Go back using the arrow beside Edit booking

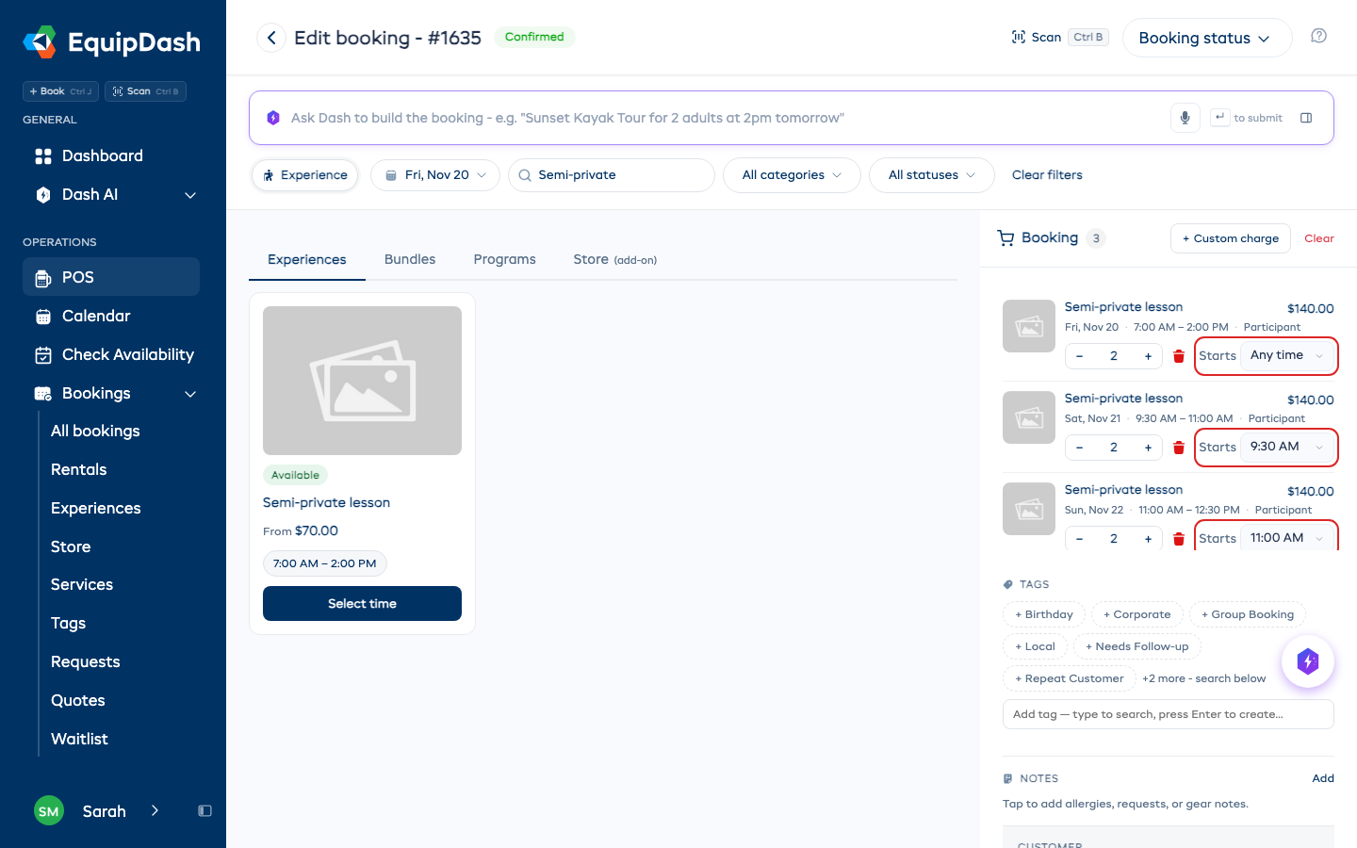271,38
